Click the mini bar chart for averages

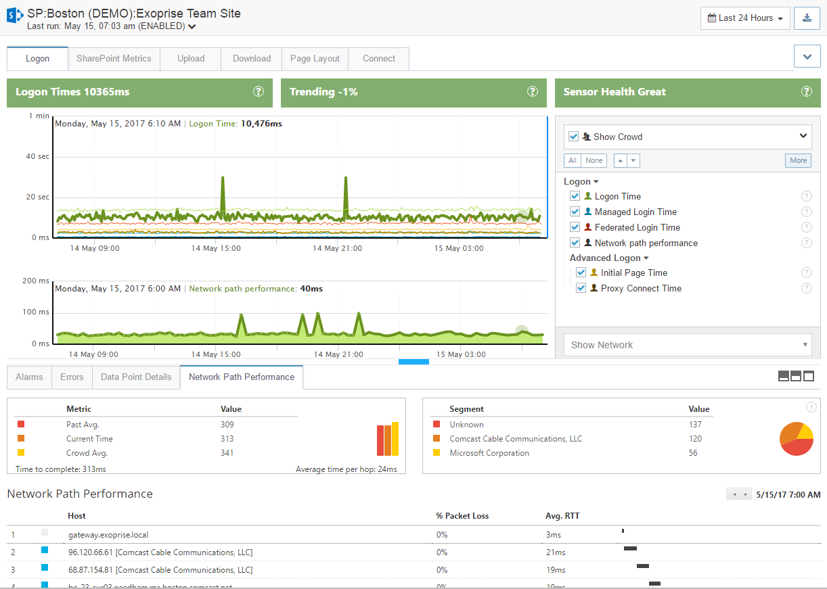click(x=388, y=439)
